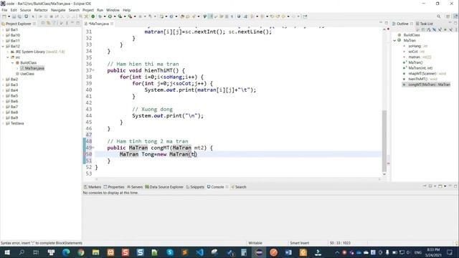Open Microsoft Edge from the taskbar
This screenshot has height=258, width=459.
tap(66, 252)
